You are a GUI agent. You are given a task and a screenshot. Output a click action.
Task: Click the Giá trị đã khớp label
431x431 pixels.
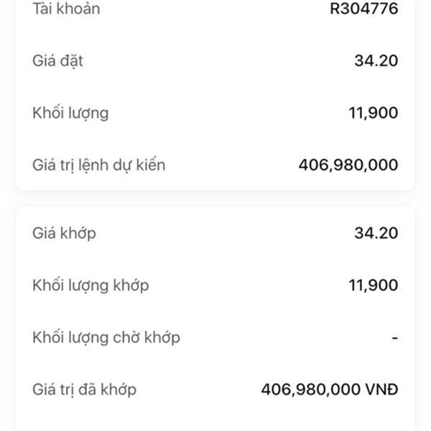pyautogui.click(x=84, y=390)
